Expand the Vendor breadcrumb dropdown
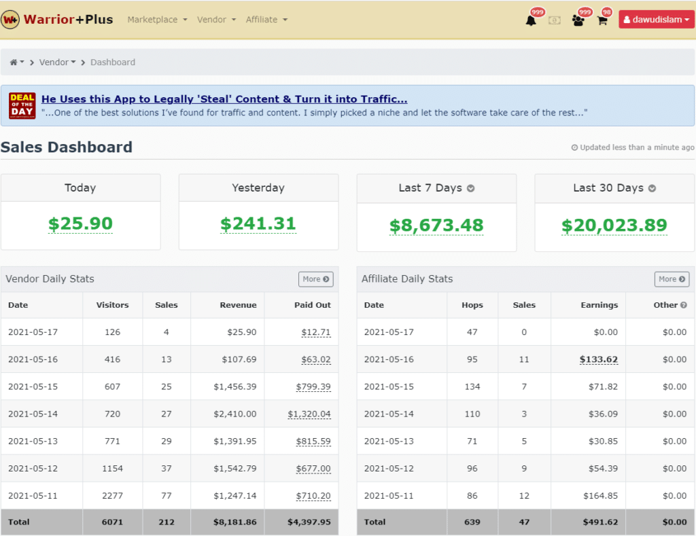This screenshot has width=696, height=536. click(57, 62)
